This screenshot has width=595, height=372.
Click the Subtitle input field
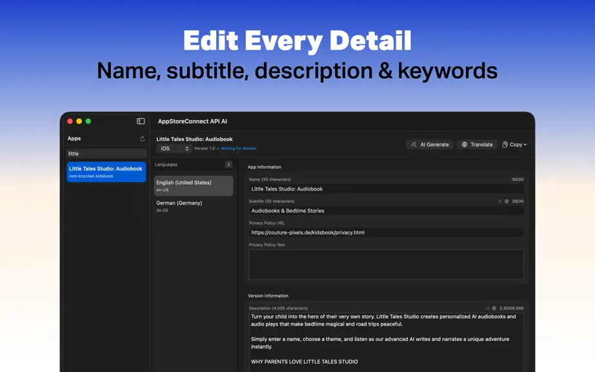(387, 211)
